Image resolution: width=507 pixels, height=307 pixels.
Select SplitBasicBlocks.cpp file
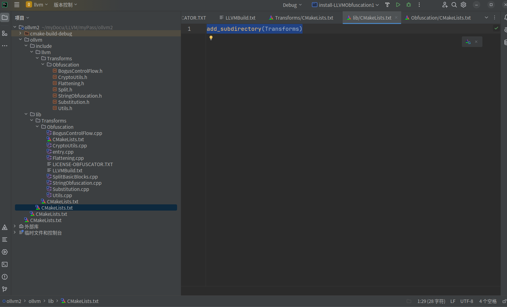click(75, 177)
